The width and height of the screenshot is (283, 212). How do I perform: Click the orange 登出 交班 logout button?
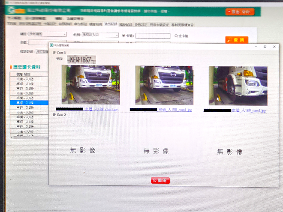[240, 12]
